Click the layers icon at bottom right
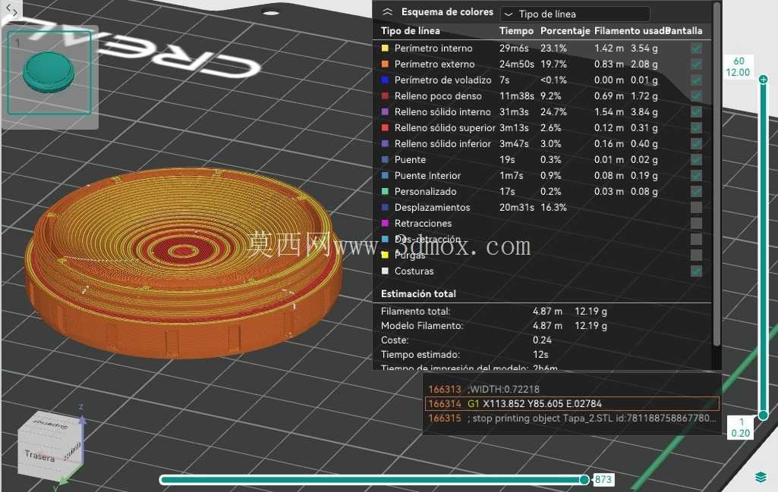This screenshot has width=778, height=492. [761, 477]
